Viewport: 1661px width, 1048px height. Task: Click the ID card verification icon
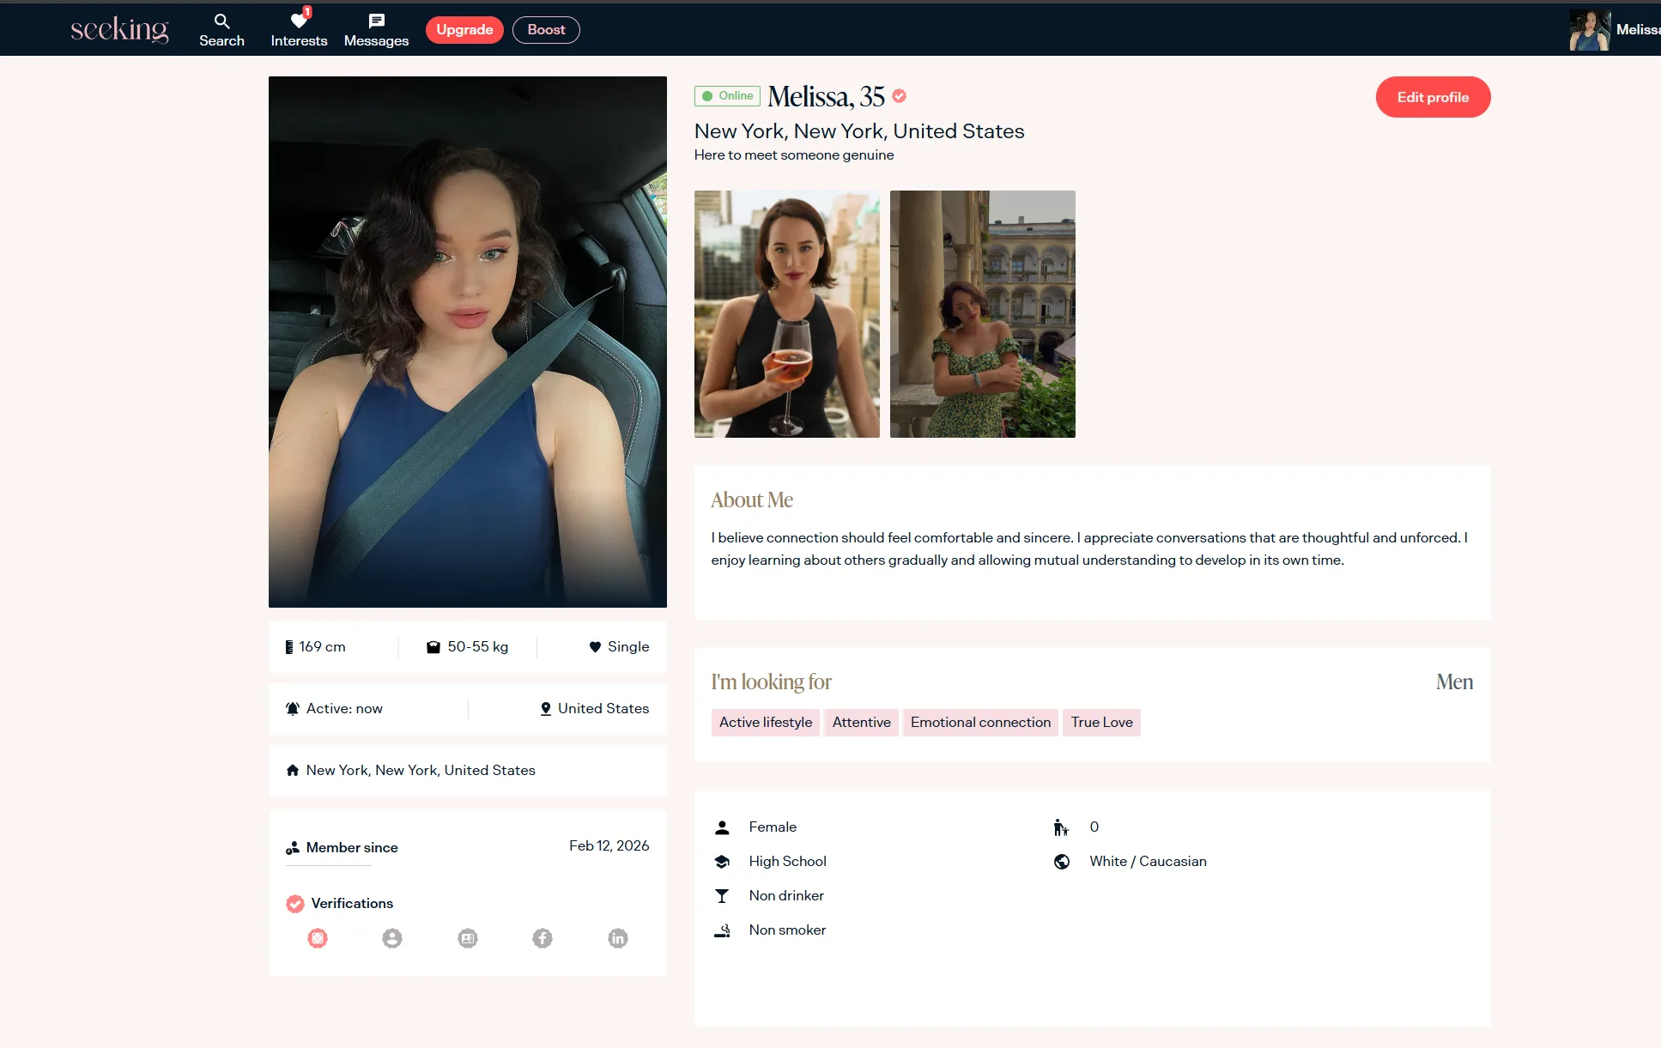[x=468, y=938]
